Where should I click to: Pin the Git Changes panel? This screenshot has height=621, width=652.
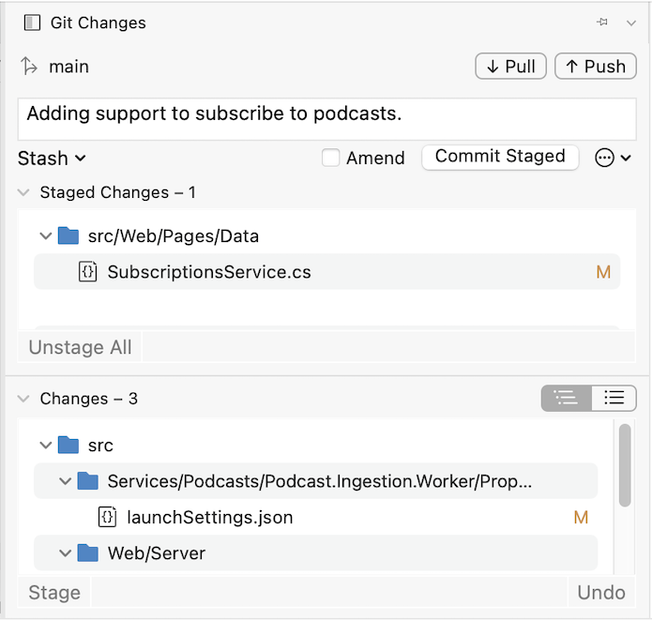(x=601, y=22)
